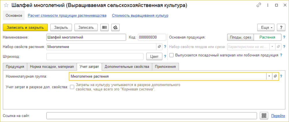Image resolution: width=289 pixels, height=122 pixels.
Task: Add this form to favorites with star icon
Action: 6,5
